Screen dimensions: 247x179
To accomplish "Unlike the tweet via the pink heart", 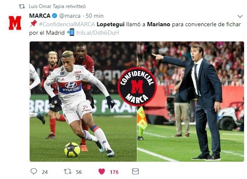I will tap(102, 172).
